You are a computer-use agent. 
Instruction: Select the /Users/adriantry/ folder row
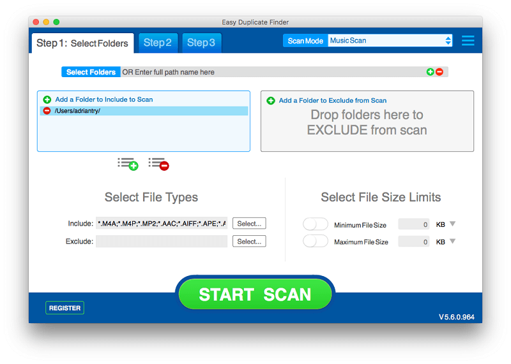(144, 111)
